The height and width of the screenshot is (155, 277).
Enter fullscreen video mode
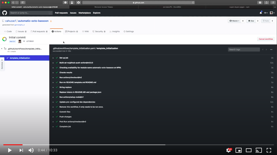pyautogui.click(x=269, y=150)
